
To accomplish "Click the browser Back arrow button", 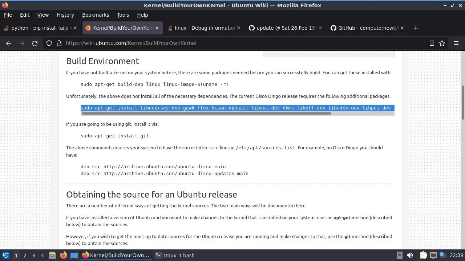I will 9,43.
